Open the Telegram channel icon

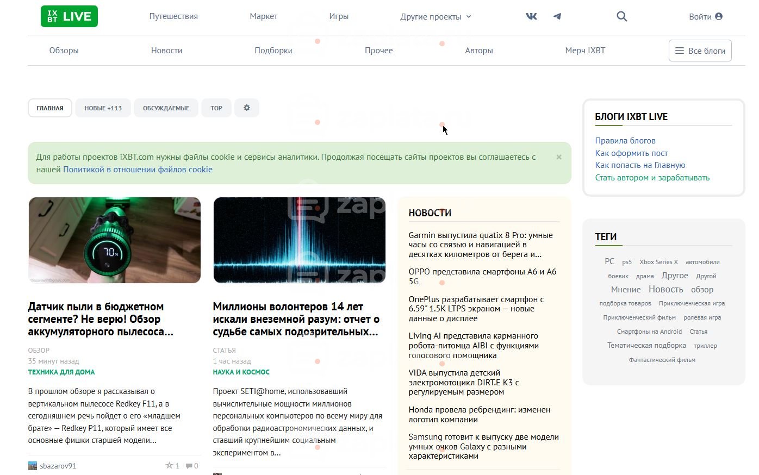557,16
